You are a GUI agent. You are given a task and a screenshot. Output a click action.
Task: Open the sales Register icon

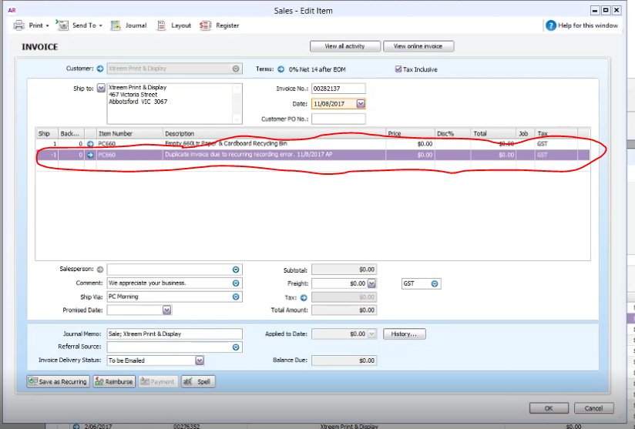205,25
